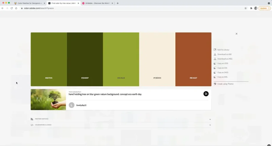Copy the palette as XML
This screenshot has width=272, height=146.
pos(221,77)
